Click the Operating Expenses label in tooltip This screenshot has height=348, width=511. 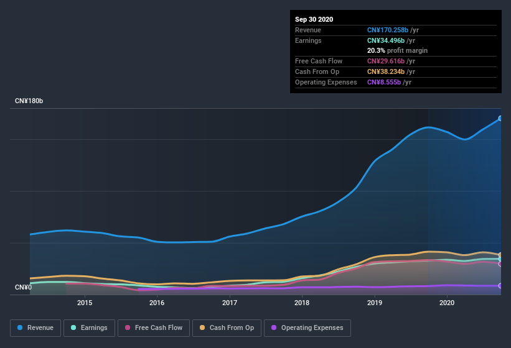tap(326, 82)
